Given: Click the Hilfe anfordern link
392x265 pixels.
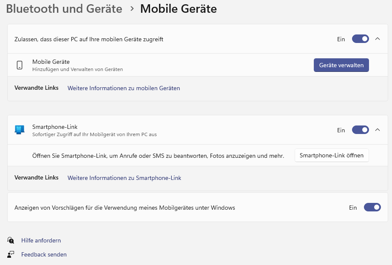Looking at the screenshot, I should tap(41, 240).
